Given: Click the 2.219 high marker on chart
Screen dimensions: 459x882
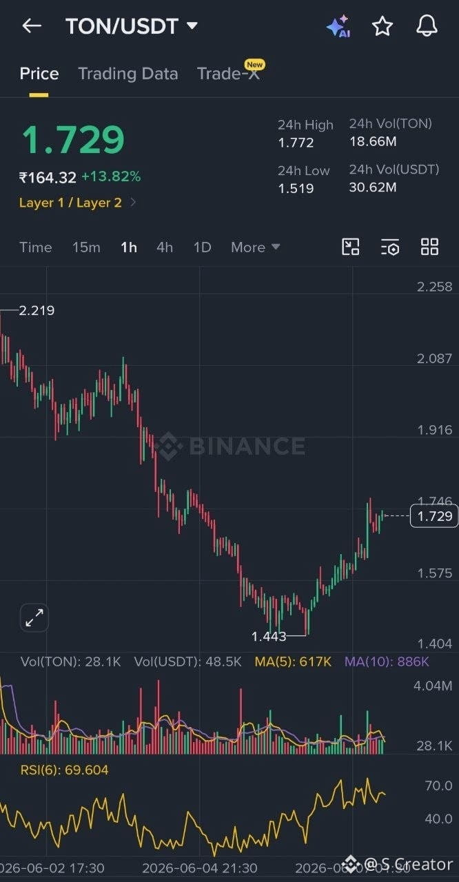Looking at the screenshot, I should pos(37,311).
